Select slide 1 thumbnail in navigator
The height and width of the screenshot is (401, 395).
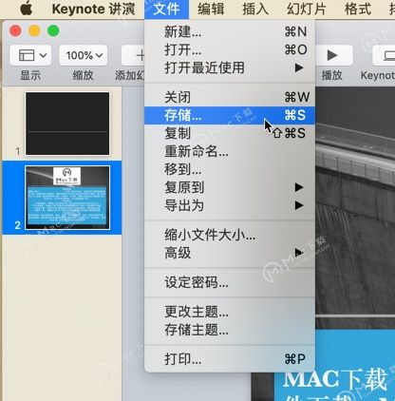pos(67,124)
